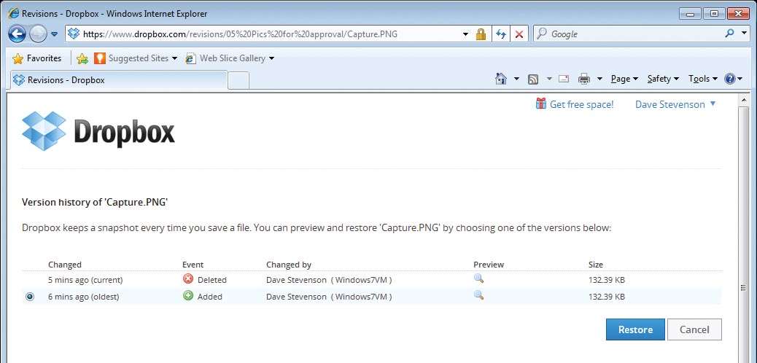Click the Dropbox site icon in address bar
Image resolution: width=757 pixels, height=363 pixels.
point(74,34)
